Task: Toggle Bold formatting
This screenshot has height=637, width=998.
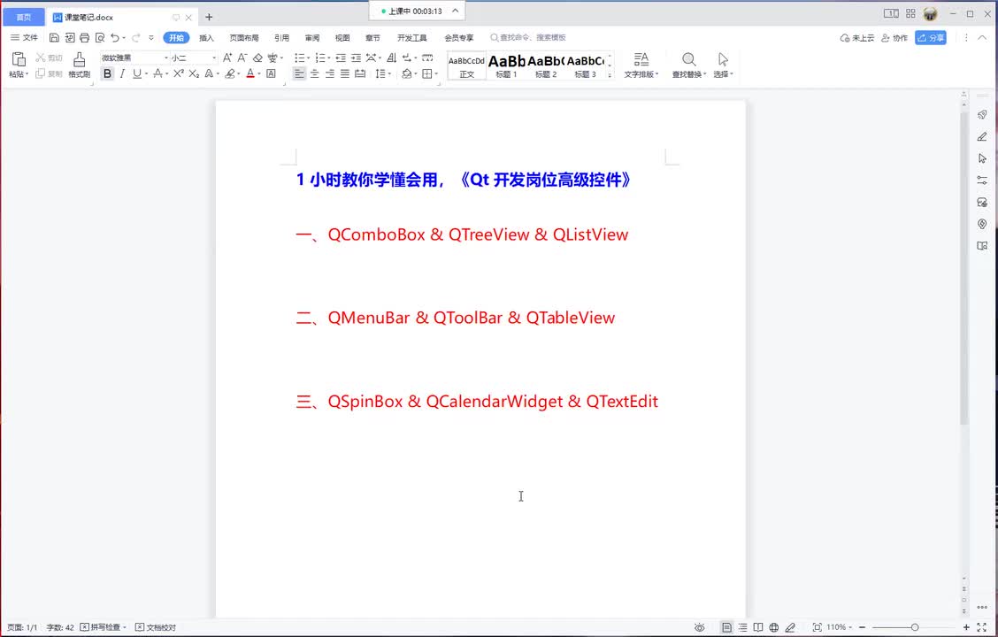Action: coord(107,73)
